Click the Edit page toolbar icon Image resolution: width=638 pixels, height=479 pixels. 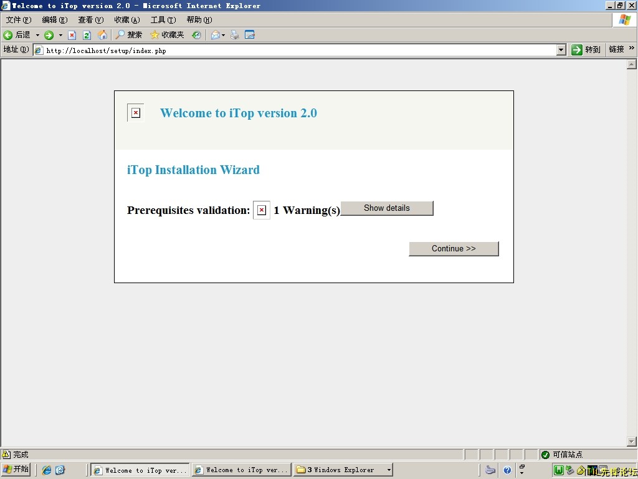250,35
